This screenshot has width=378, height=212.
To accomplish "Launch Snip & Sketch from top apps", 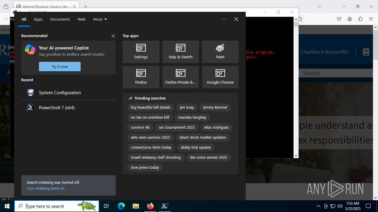I will (180, 52).
